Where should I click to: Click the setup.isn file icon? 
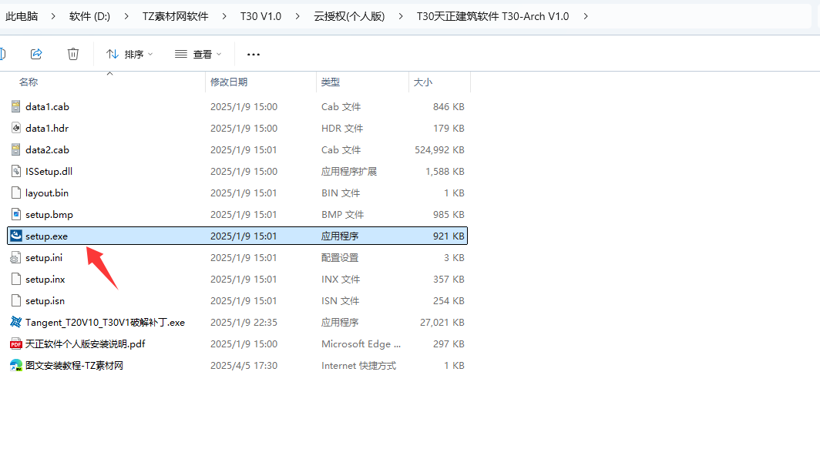(x=16, y=300)
